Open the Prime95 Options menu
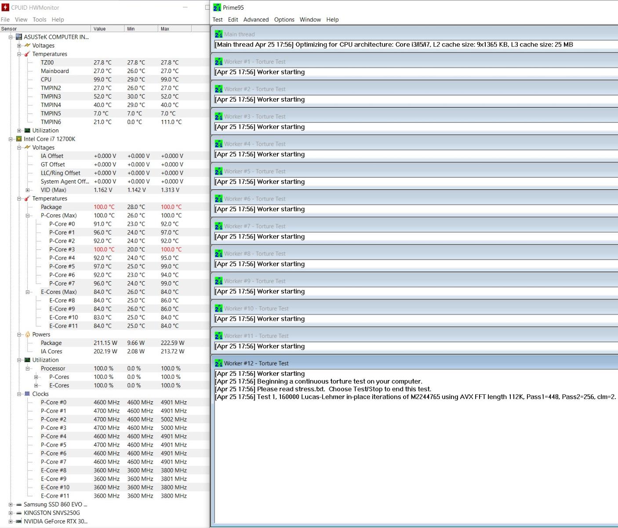 (x=284, y=19)
